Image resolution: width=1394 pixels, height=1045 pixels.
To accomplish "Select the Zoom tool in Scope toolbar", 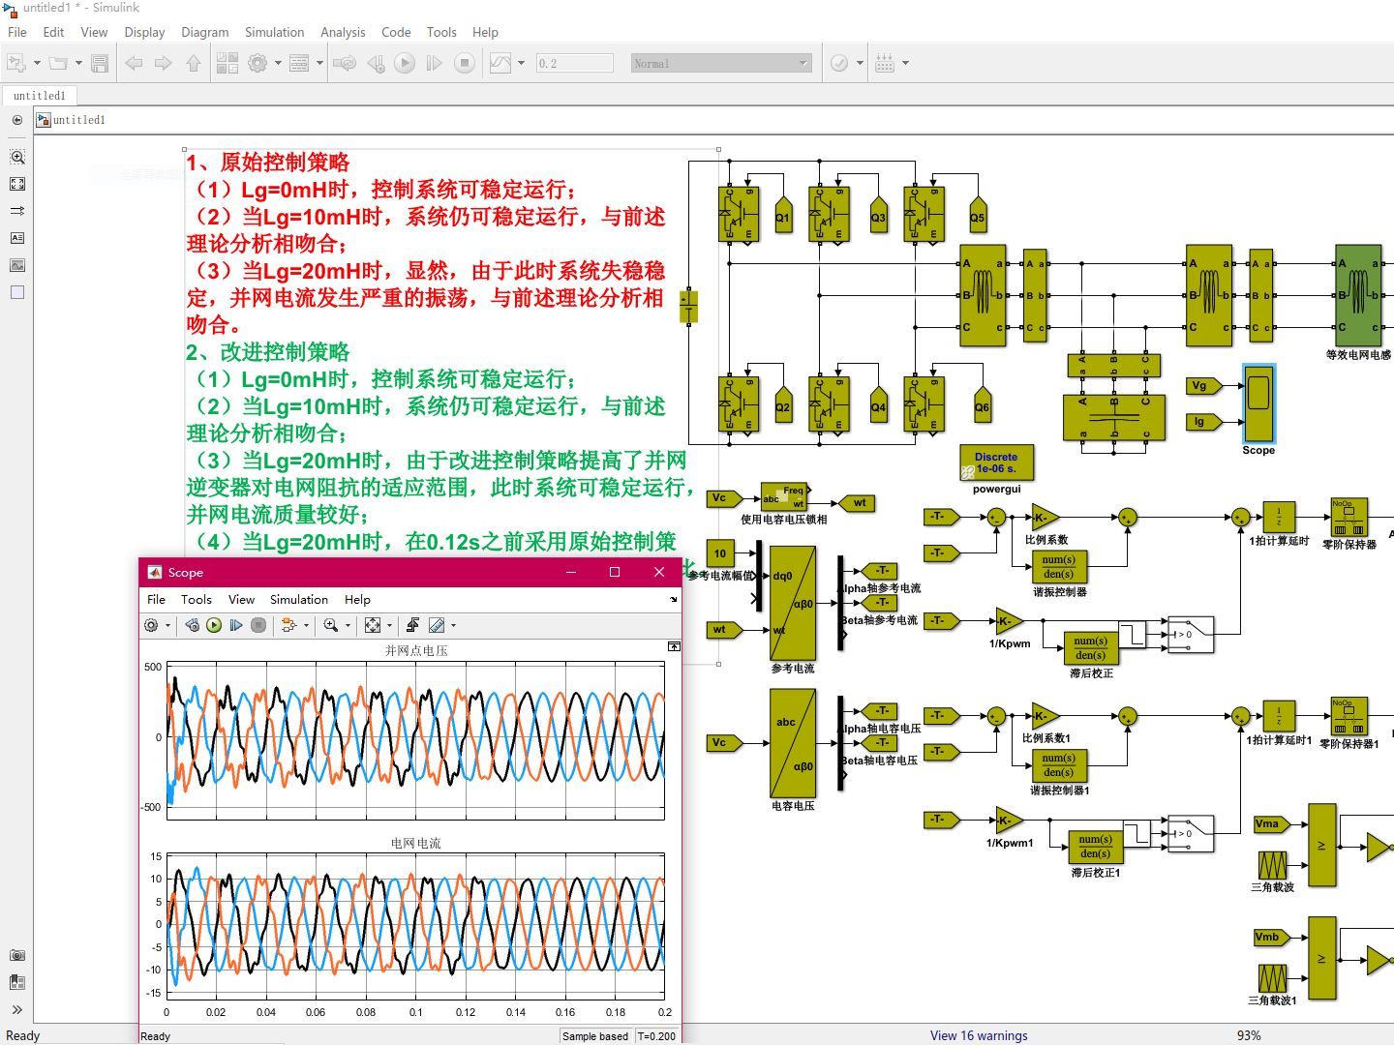I will click(331, 626).
